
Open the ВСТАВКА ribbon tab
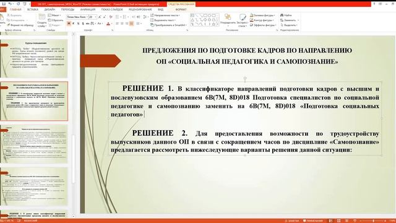(x=33, y=10)
